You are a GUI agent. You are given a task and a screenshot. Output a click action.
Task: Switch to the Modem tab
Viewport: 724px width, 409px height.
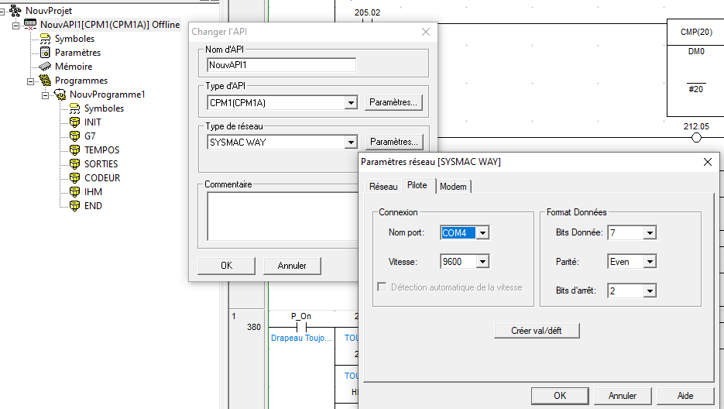(453, 187)
